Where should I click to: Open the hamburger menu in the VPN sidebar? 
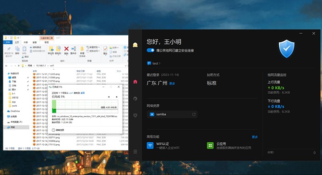(135, 151)
